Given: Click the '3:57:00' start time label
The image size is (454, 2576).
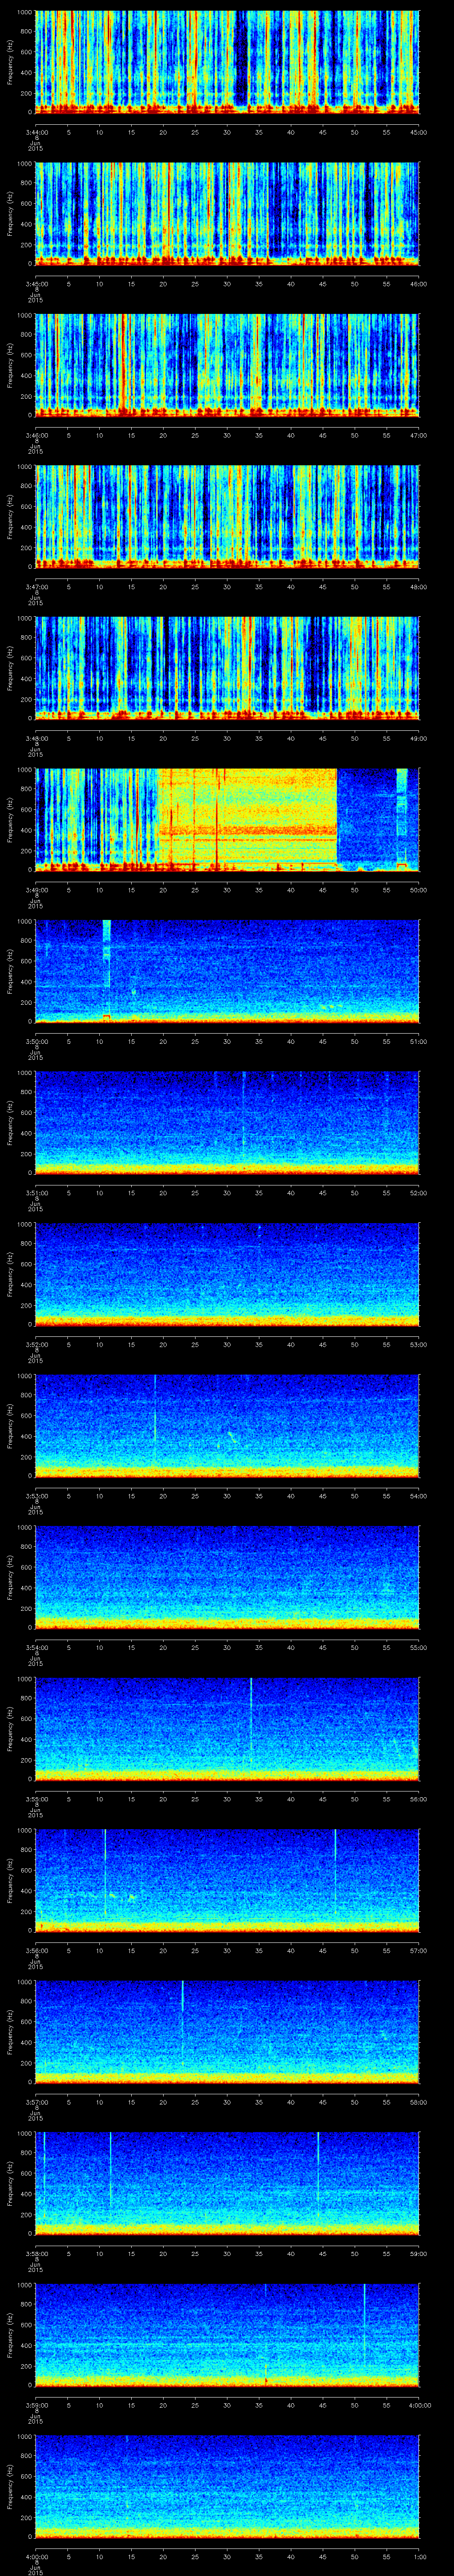Looking at the screenshot, I should (x=36, y=2101).
